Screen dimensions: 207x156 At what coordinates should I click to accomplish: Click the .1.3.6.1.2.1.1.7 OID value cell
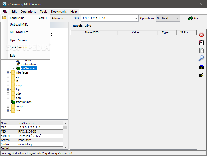[x=40, y=127]
